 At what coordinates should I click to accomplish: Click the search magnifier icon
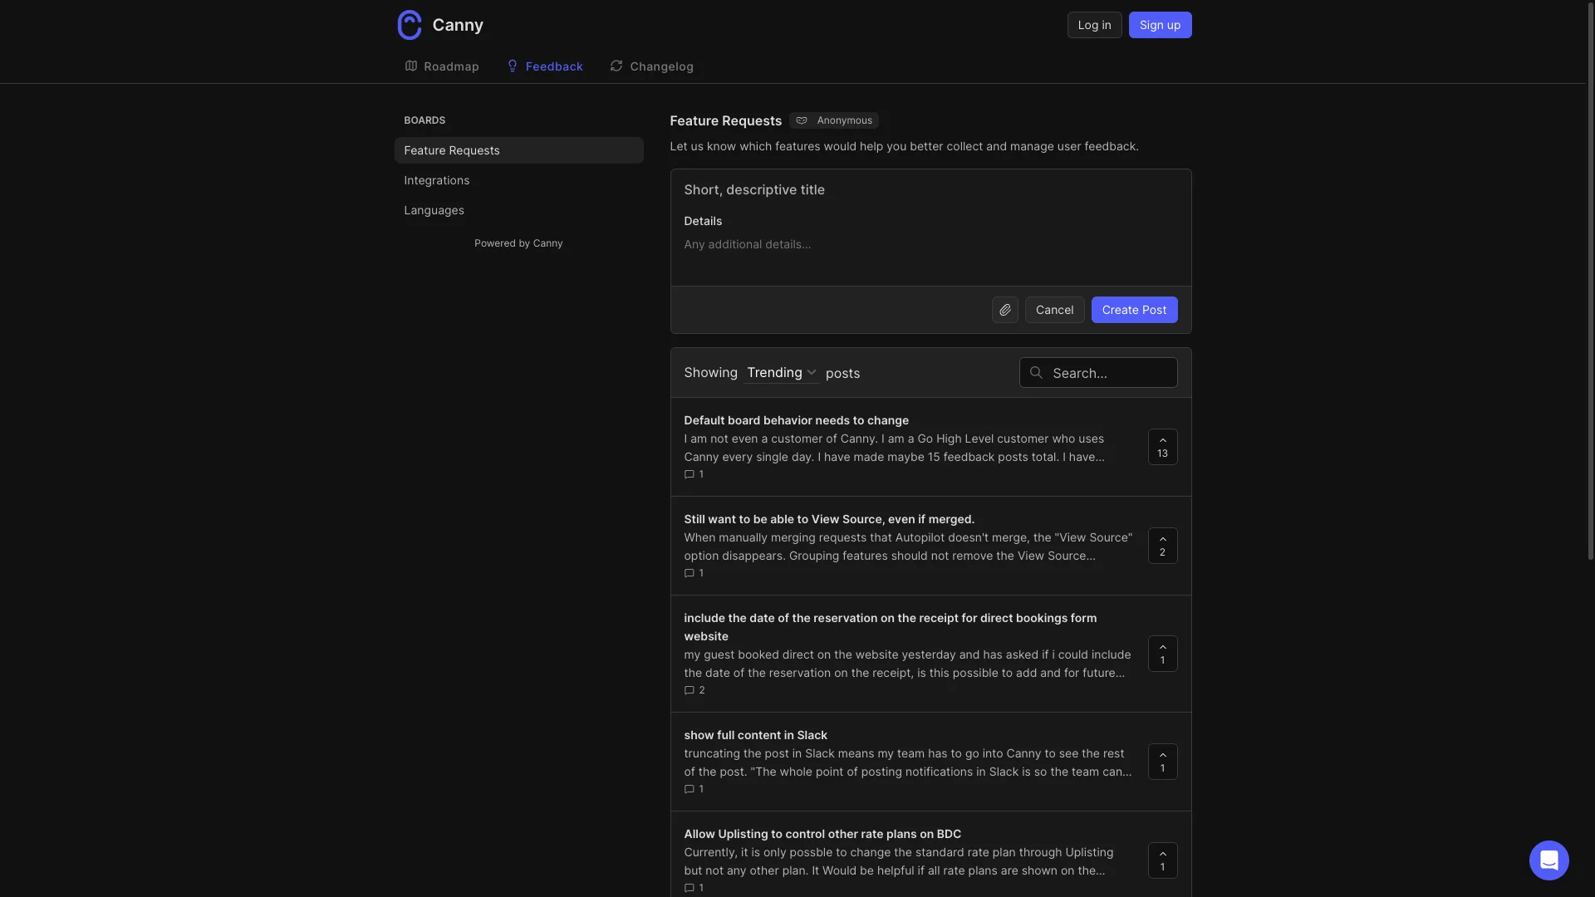tap(1035, 372)
